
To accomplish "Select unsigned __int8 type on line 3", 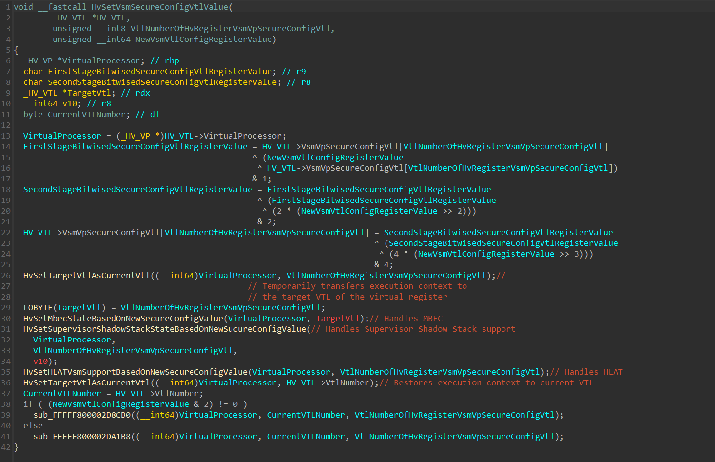I will 89,28.
